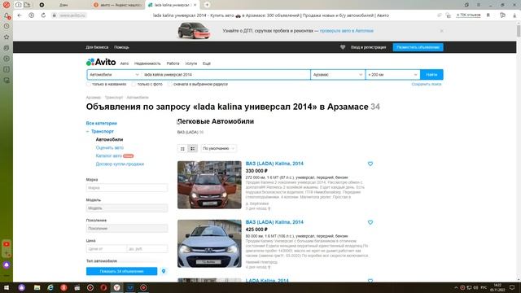This screenshot has width=521, height=293.
Task: Open the file explorer taskbar icon
Action: coord(37,287)
